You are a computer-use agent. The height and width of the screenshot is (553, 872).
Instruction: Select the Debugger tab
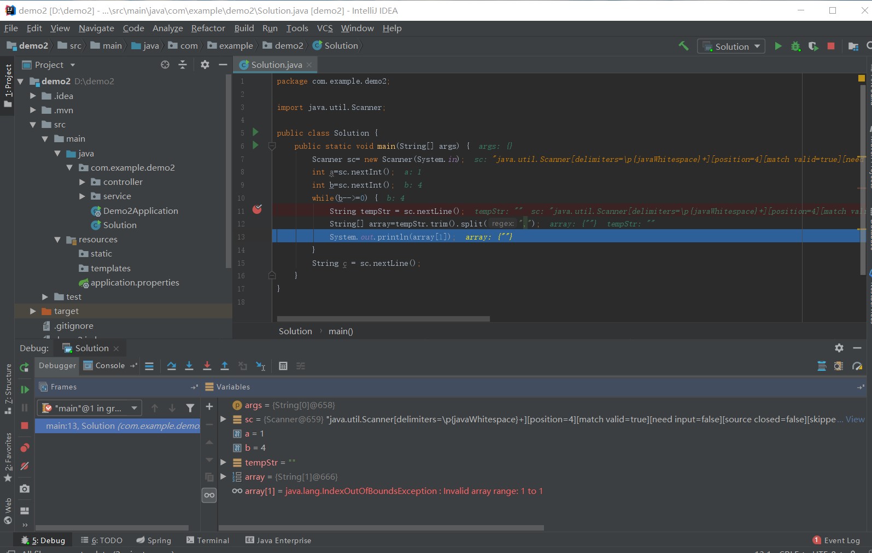(57, 365)
